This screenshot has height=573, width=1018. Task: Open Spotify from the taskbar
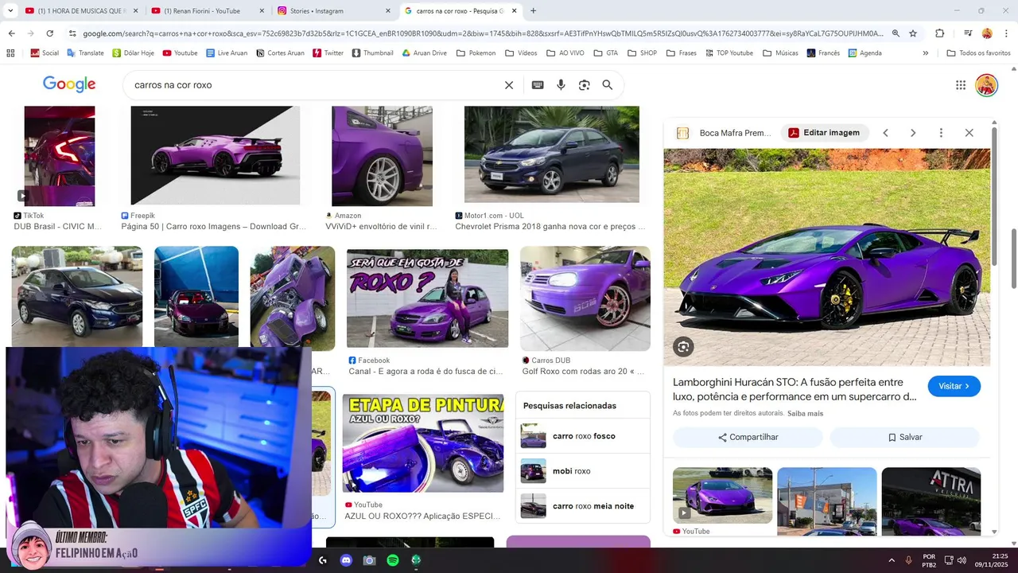click(x=392, y=560)
